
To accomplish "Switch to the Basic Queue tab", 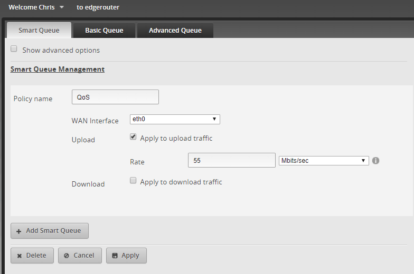I will [x=104, y=31].
